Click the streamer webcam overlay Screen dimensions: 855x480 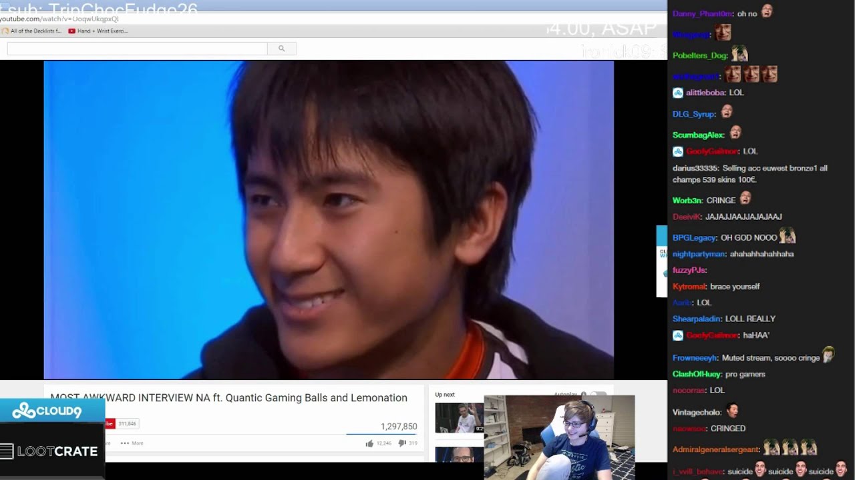[x=559, y=437]
